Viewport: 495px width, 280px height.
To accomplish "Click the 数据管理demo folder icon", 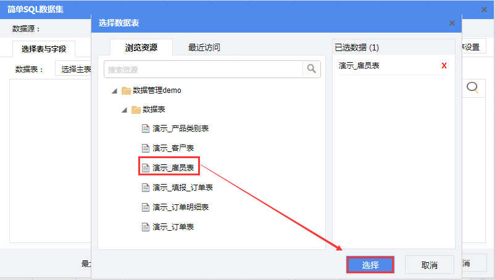I will pyautogui.click(x=126, y=90).
